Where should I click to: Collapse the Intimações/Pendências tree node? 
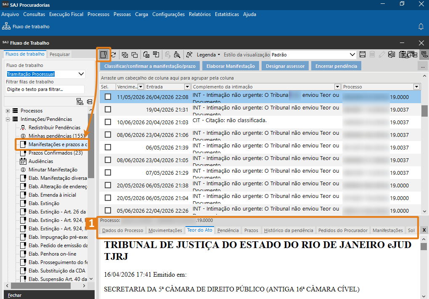click(8, 119)
